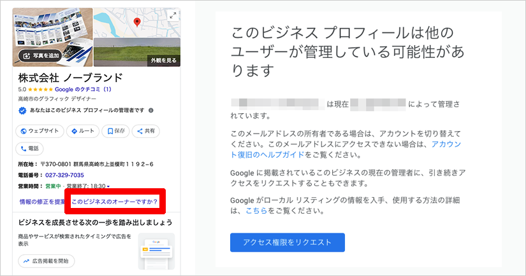Click the red location pin on the map

click(137, 22)
